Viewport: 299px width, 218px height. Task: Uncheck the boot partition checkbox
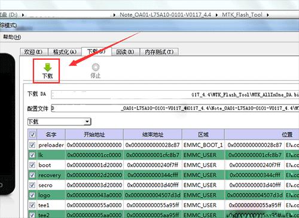(32, 165)
